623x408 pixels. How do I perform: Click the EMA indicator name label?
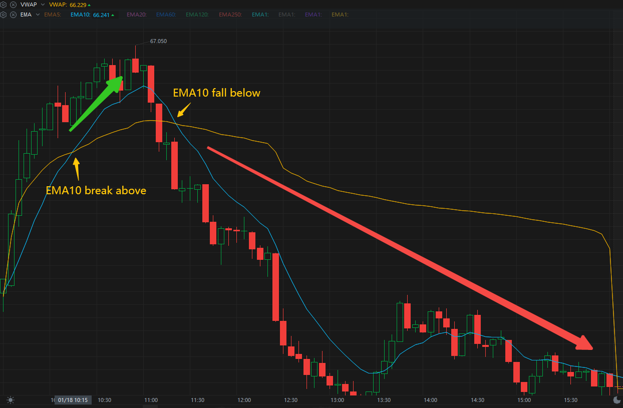(26, 15)
